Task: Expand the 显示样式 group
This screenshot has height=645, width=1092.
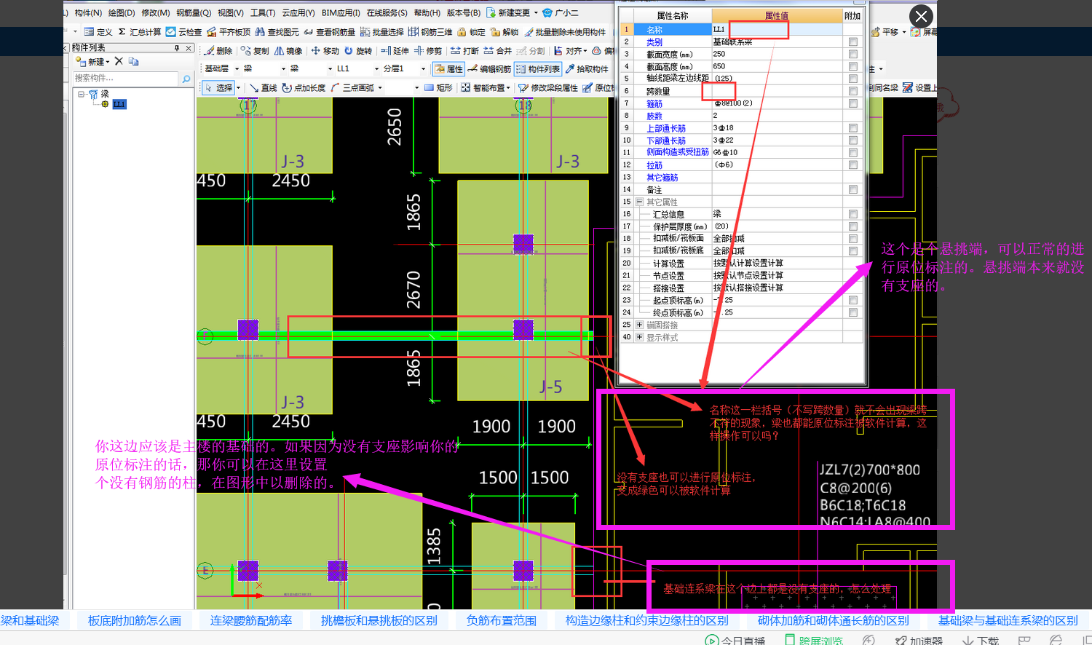Action: 639,337
